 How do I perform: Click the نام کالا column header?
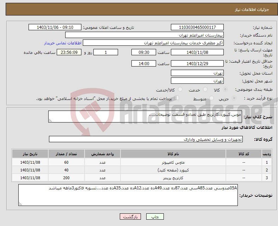173,154
